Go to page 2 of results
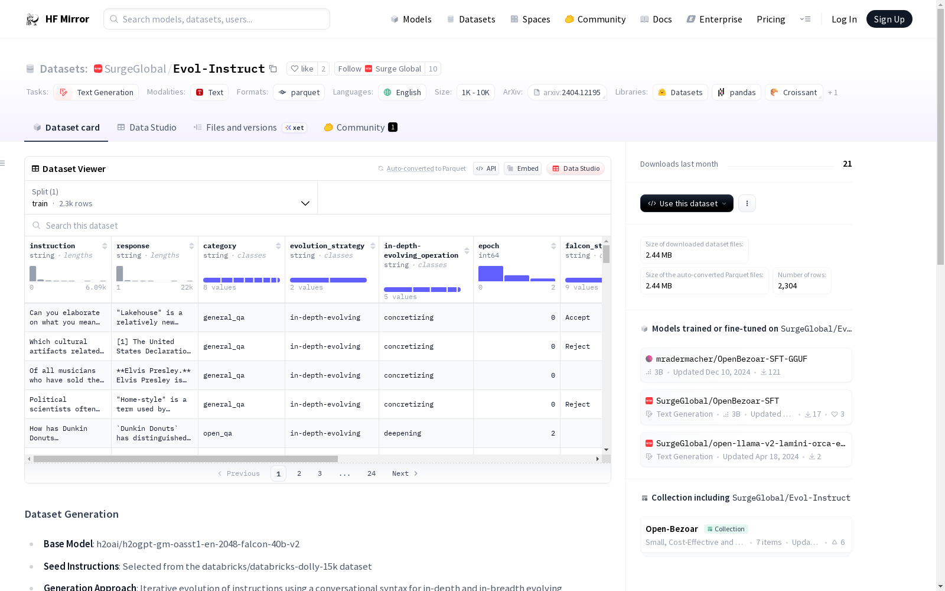945x591 pixels. 299,473
